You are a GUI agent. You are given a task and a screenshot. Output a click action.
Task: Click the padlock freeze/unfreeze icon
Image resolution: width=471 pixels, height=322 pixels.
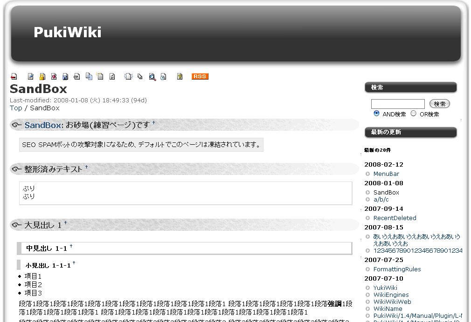click(42, 77)
